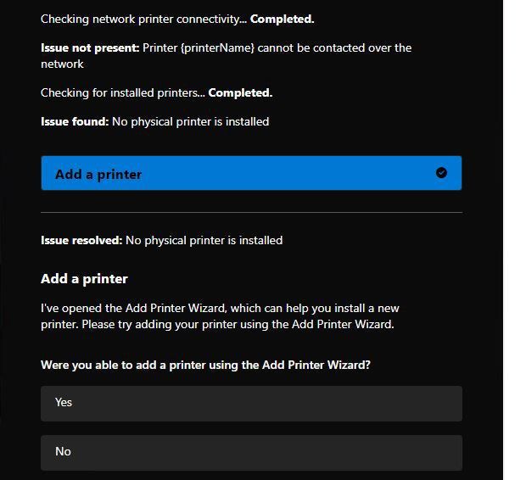Click the Issue not present label

pos(90,48)
